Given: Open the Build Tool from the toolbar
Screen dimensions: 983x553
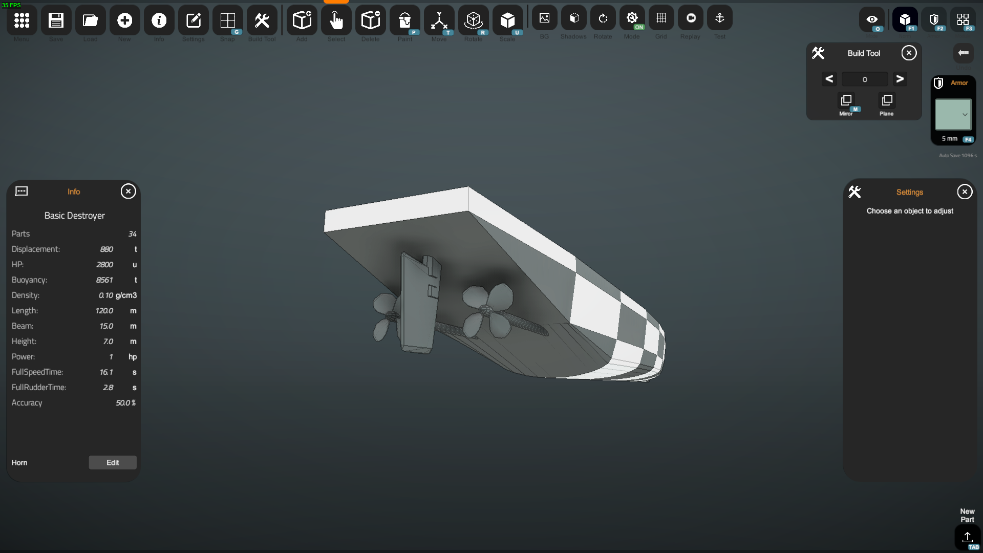Looking at the screenshot, I should pos(262,20).
